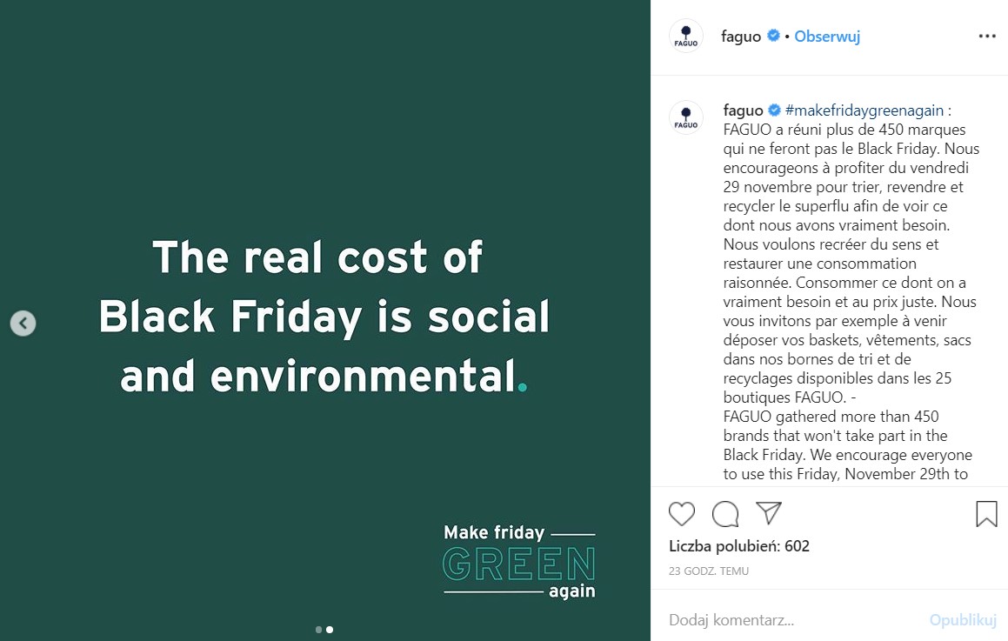1008x641 pixels.
Task: Click the 23 godz. temu timestamp
Action: [x=709, y=571]
